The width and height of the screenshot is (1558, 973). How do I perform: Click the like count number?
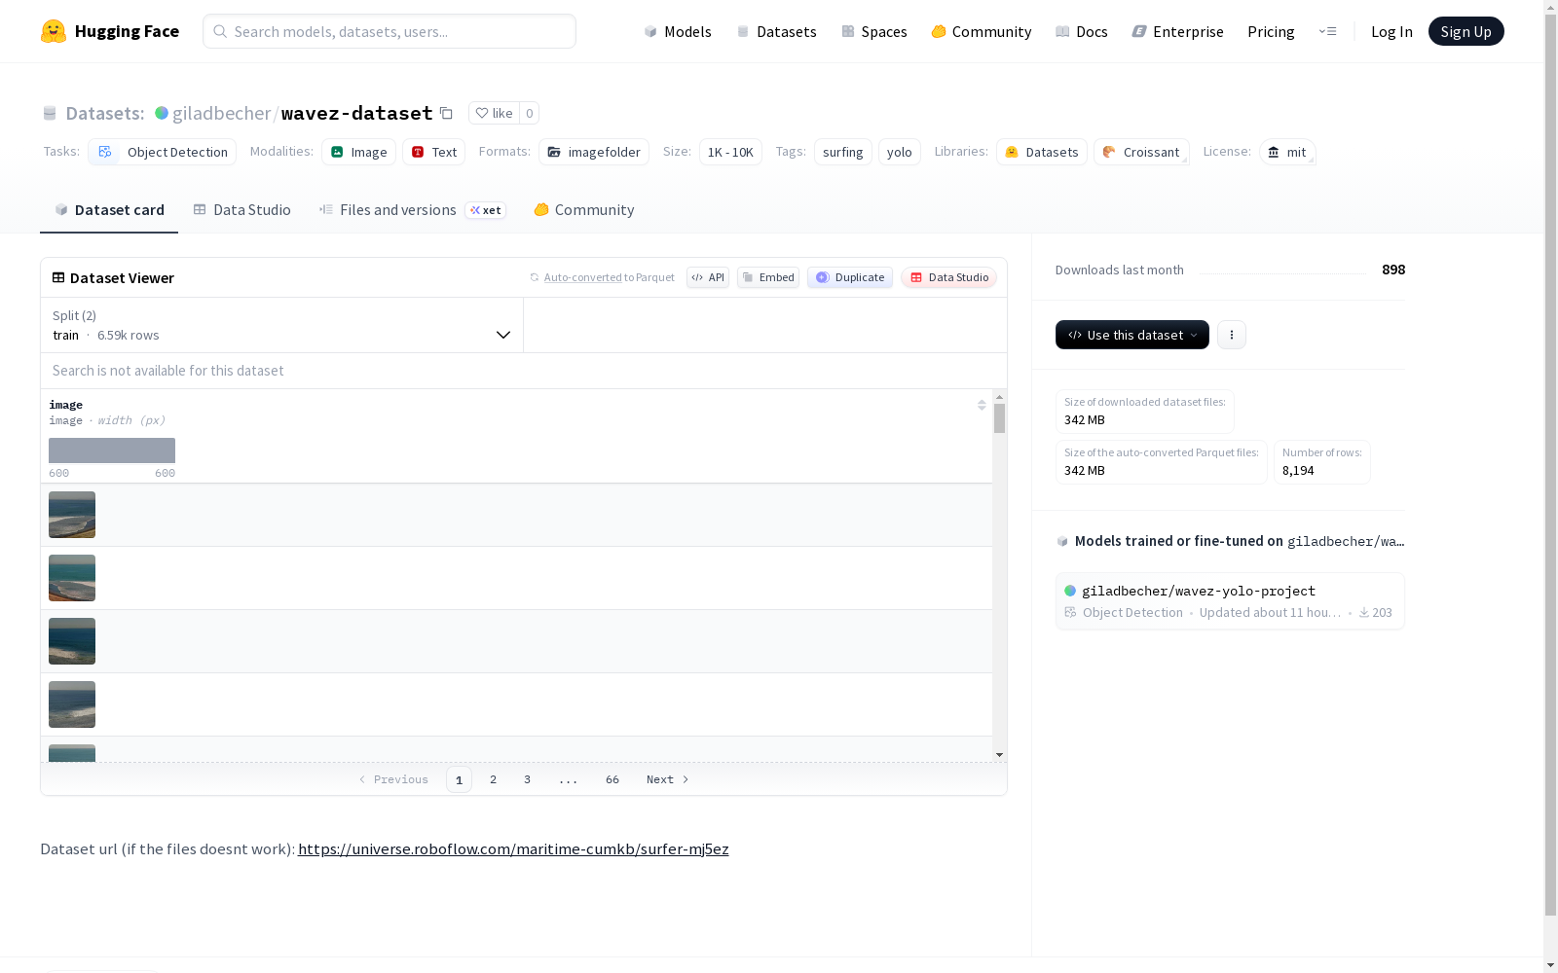[530, 113]
